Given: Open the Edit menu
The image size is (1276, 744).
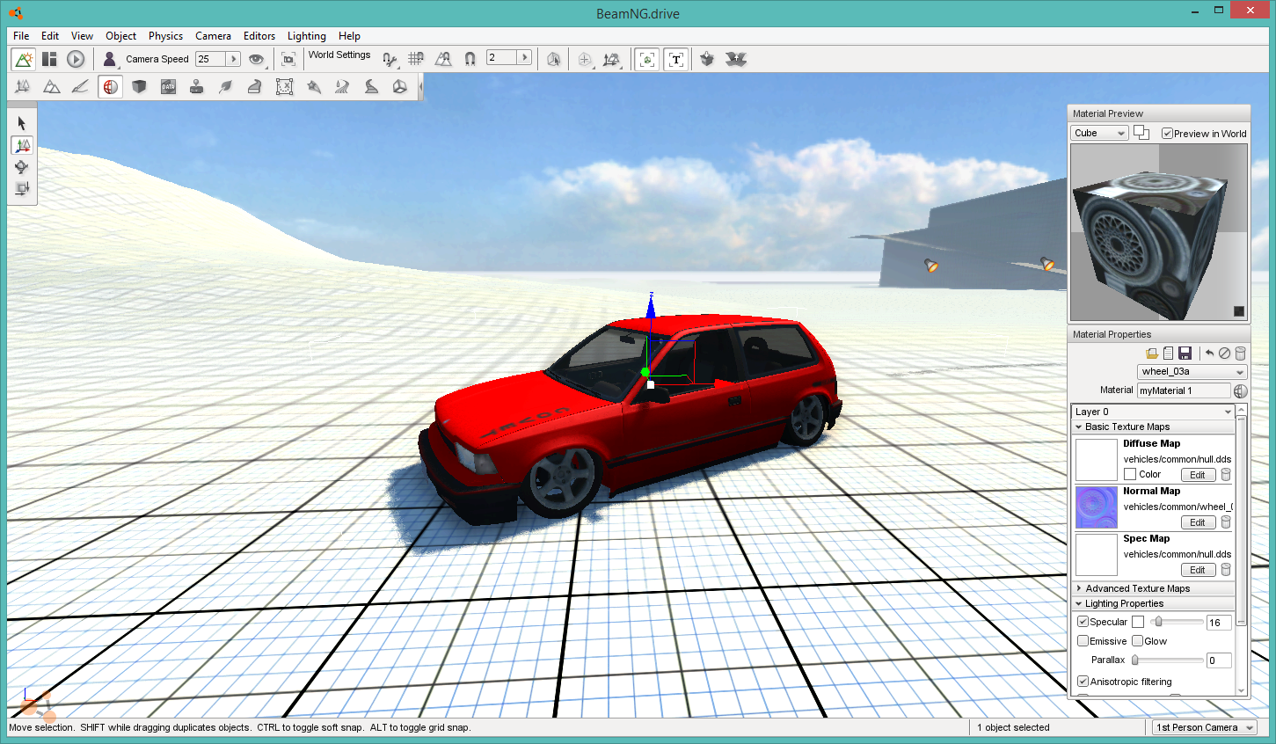Looking at the screenshot, I should [x=50, y=36].
